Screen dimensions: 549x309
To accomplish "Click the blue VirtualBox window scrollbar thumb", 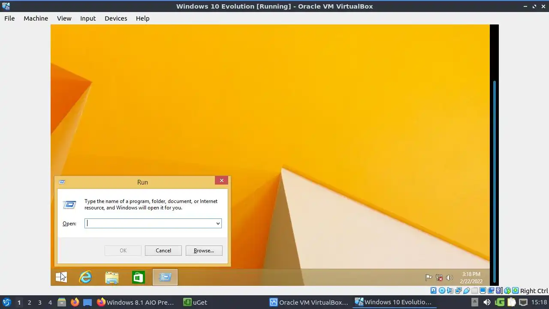I will pos(494,182).
